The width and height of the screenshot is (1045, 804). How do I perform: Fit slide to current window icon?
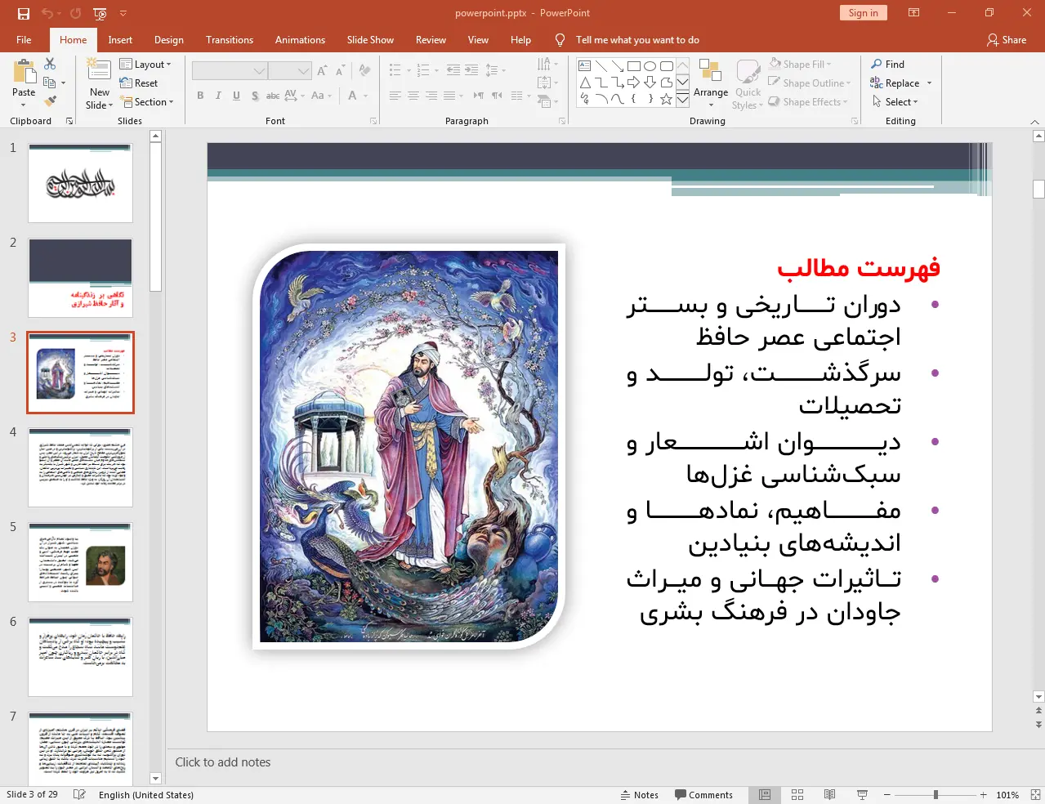pos(1035,795)
